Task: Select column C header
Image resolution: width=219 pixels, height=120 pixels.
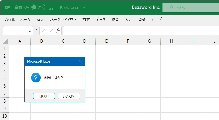Action: [x=63, y=41]
